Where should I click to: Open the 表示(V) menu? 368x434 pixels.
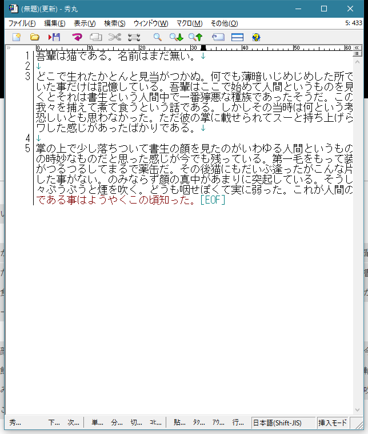pyautogui.click(x=85, y=23)
